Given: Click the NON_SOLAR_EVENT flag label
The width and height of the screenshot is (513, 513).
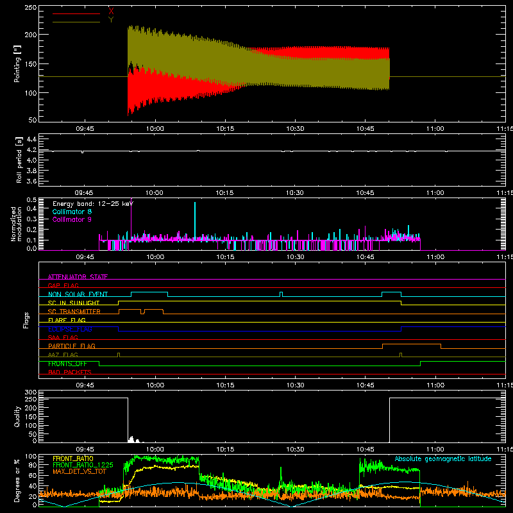Looking at the screenshot, I should (x=78, y=294).
